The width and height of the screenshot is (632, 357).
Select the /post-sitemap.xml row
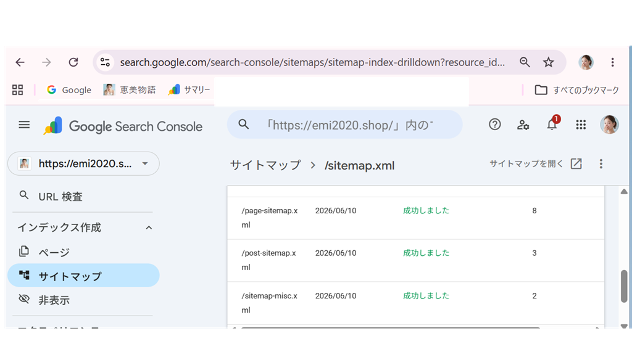point(415,260)
